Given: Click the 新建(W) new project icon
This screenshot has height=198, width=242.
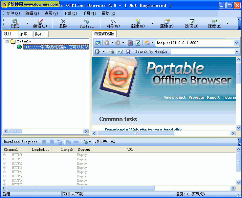Looking at the screenshot, I should pos(138,21).
